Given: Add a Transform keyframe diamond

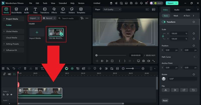Looking at the screenshot, I should [x=194, y=22].
